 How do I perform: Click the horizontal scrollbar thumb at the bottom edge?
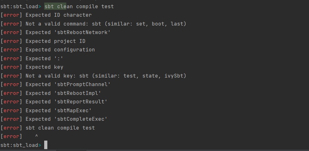coord(71,150)
